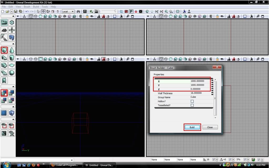
Task: Click the Brush Builder properties scrollbar
Action: 215,98
